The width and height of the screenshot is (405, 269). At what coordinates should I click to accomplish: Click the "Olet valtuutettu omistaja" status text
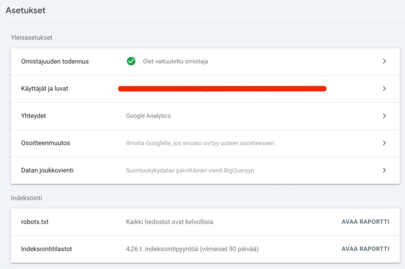(x=175, y=61)
